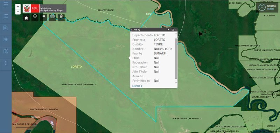
Task: Click the Ministerio de Agricultura logo
Action: (x=44, y=8)
